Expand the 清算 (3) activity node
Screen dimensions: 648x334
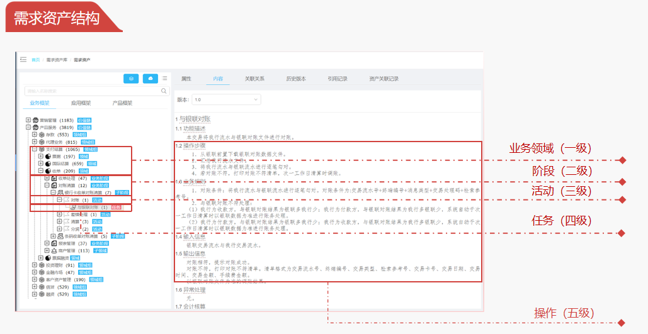59,221
